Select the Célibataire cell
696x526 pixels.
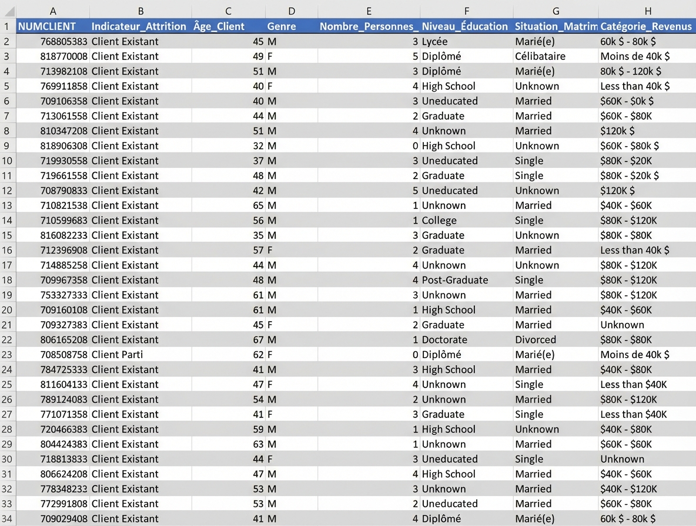coord(540,56)
